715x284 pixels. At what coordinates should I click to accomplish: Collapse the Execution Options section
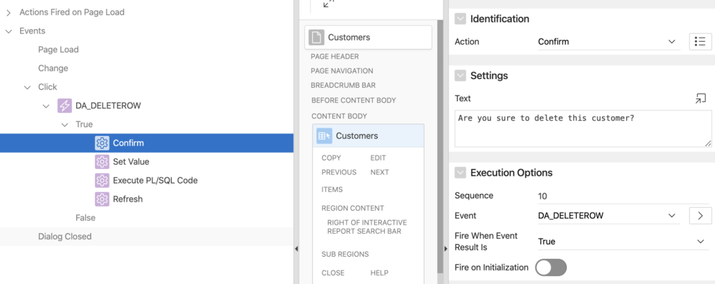tap(461, 173)
